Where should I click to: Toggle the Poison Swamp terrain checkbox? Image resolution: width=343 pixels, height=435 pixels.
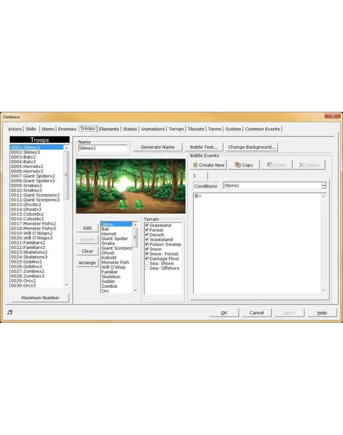point(147,244)
